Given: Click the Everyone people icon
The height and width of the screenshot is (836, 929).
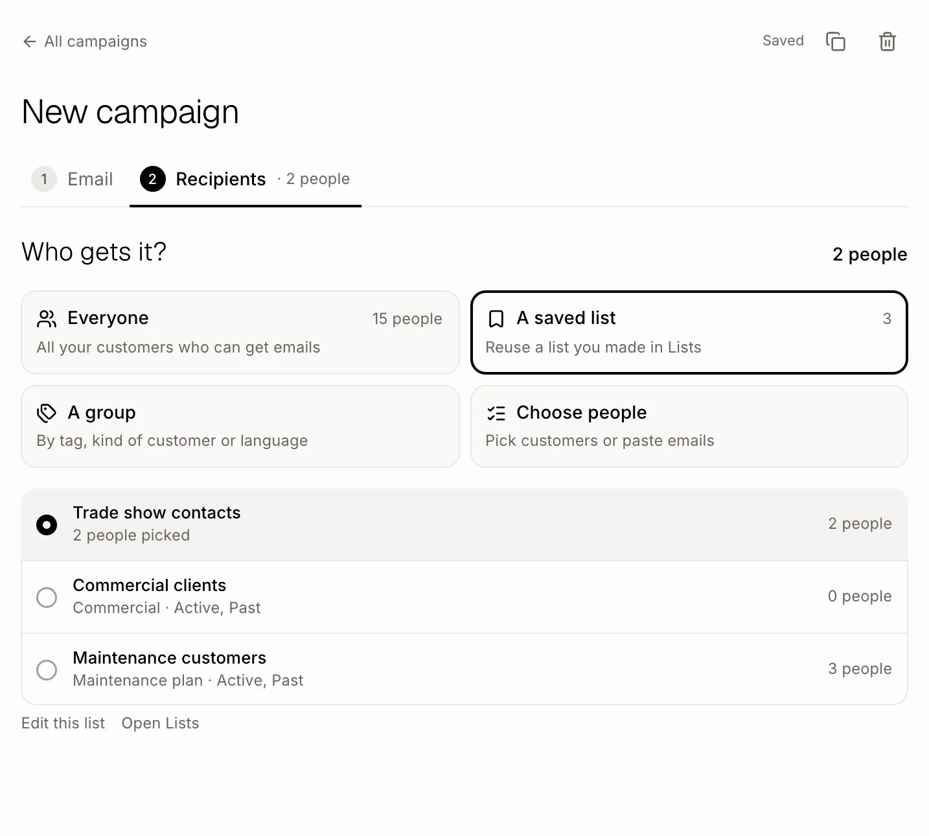Looking at the screenshot, I should coord(47,319).
